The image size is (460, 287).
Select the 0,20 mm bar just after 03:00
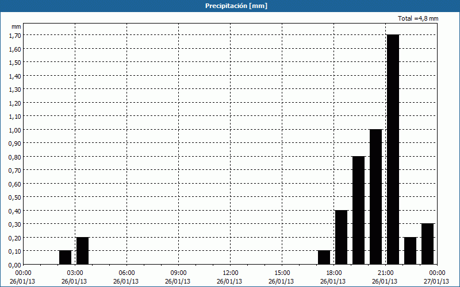pyautogui.click(x=82, y=251)
